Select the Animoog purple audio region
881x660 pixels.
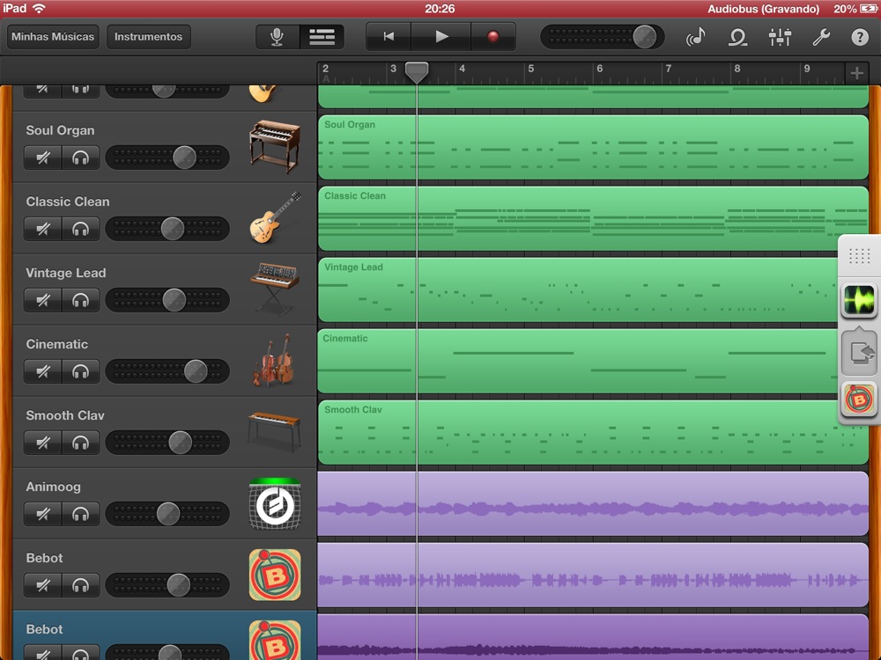(x=593, y=503)
